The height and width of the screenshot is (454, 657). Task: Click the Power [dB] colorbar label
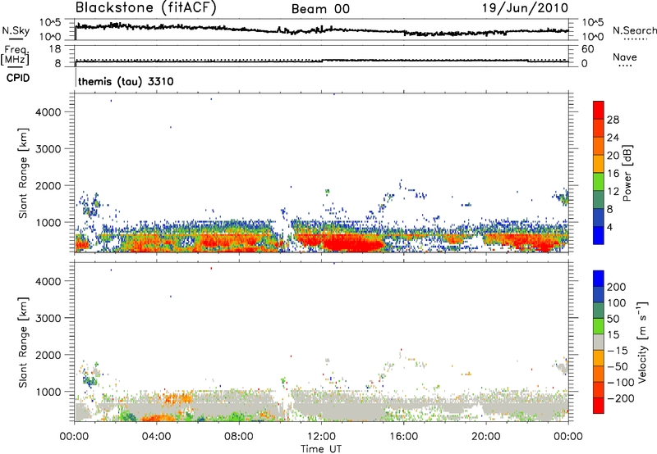point(627,173)
